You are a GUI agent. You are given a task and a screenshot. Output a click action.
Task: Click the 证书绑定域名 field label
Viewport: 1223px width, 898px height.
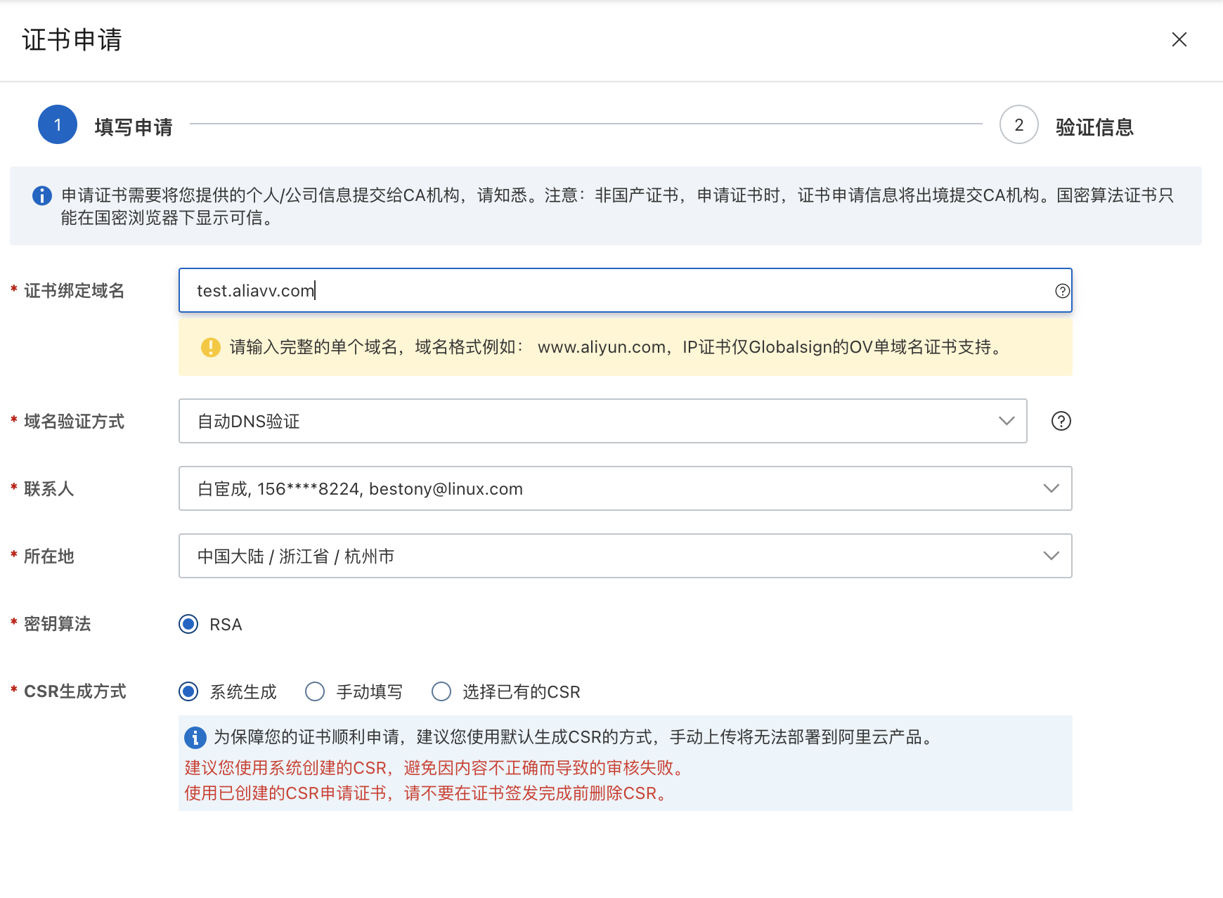(x=74, y=291)
